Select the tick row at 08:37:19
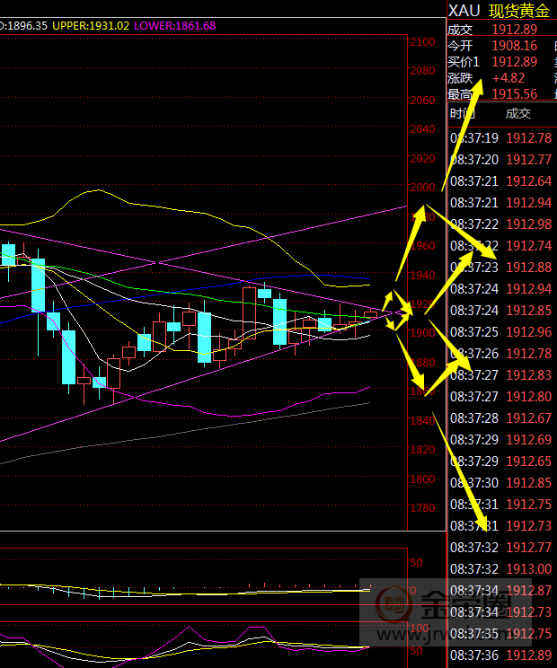 (x=501, y=138)
